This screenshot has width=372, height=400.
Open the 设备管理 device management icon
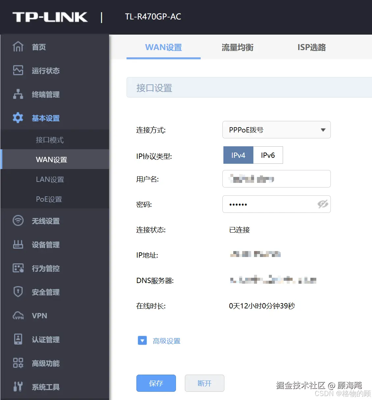[x=18, y=244]
